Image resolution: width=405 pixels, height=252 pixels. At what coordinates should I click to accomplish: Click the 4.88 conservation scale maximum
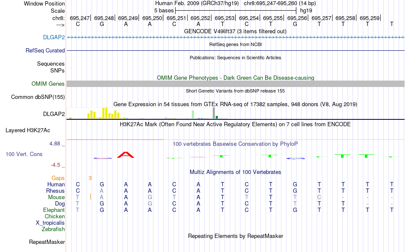pyautogui.click(x=55, y=144)
